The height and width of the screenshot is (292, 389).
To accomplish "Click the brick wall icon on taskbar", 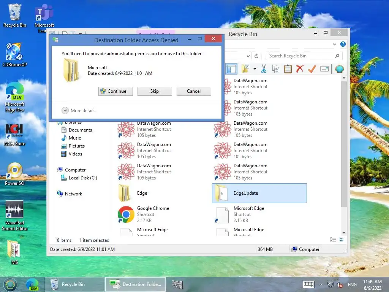I will (178, 284).
